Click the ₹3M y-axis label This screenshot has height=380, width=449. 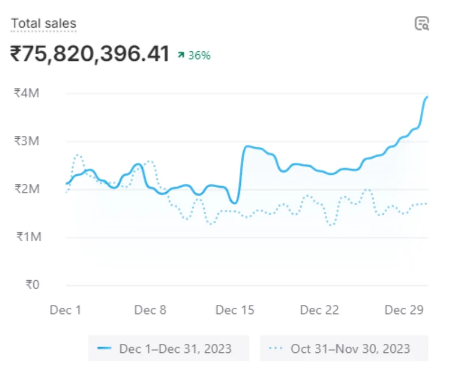27,141
